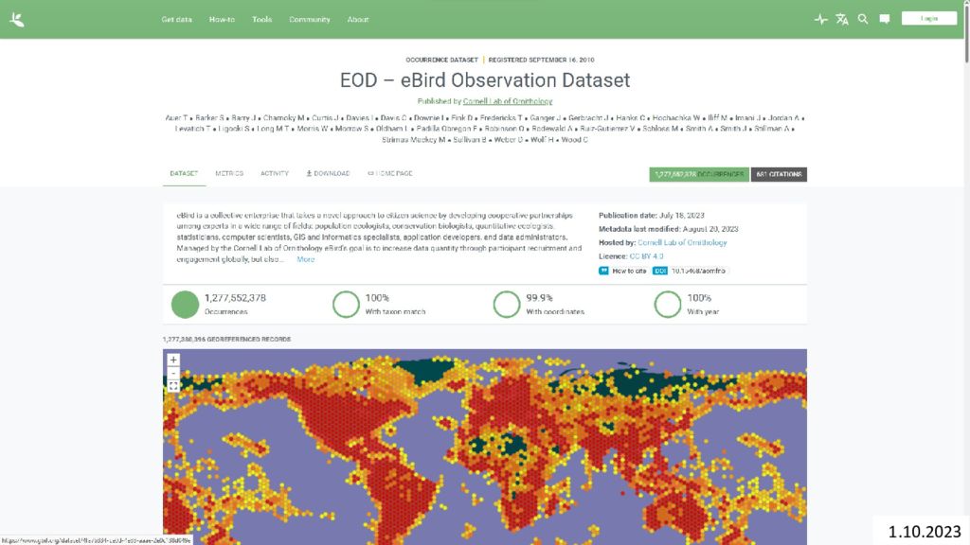Switch to the Activity tab
The image size is (970, 545).
(275, 174)
